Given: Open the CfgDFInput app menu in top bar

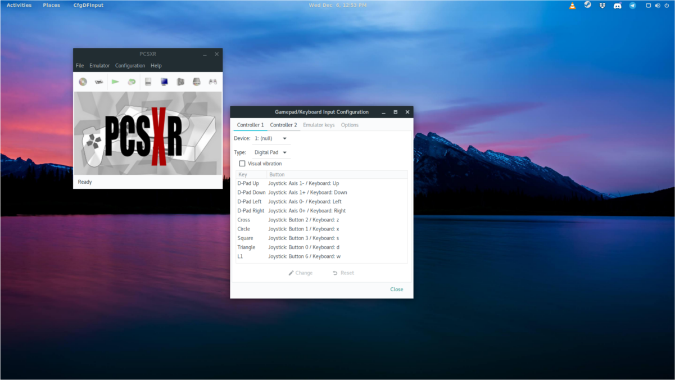Looking at the screenshot, I should [88, 5].
